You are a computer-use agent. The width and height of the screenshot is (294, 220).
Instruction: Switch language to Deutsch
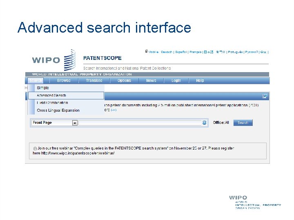167,52
